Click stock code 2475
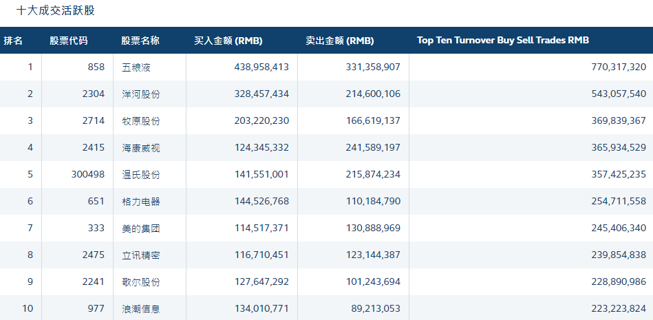 [x=94, y=255]
